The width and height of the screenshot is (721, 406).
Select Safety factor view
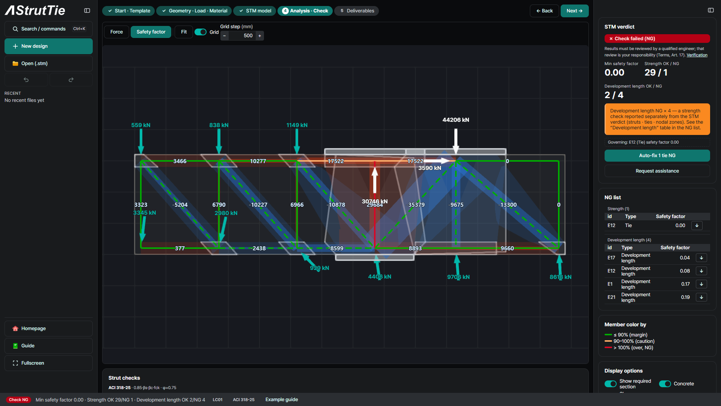pos(151,32)
